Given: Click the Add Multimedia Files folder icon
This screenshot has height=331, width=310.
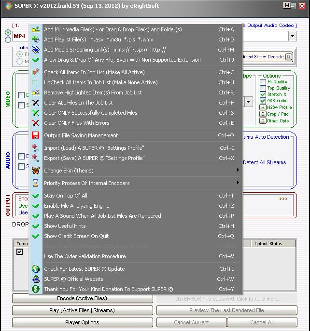Looking at the screenshot, I should coord(36,29).
